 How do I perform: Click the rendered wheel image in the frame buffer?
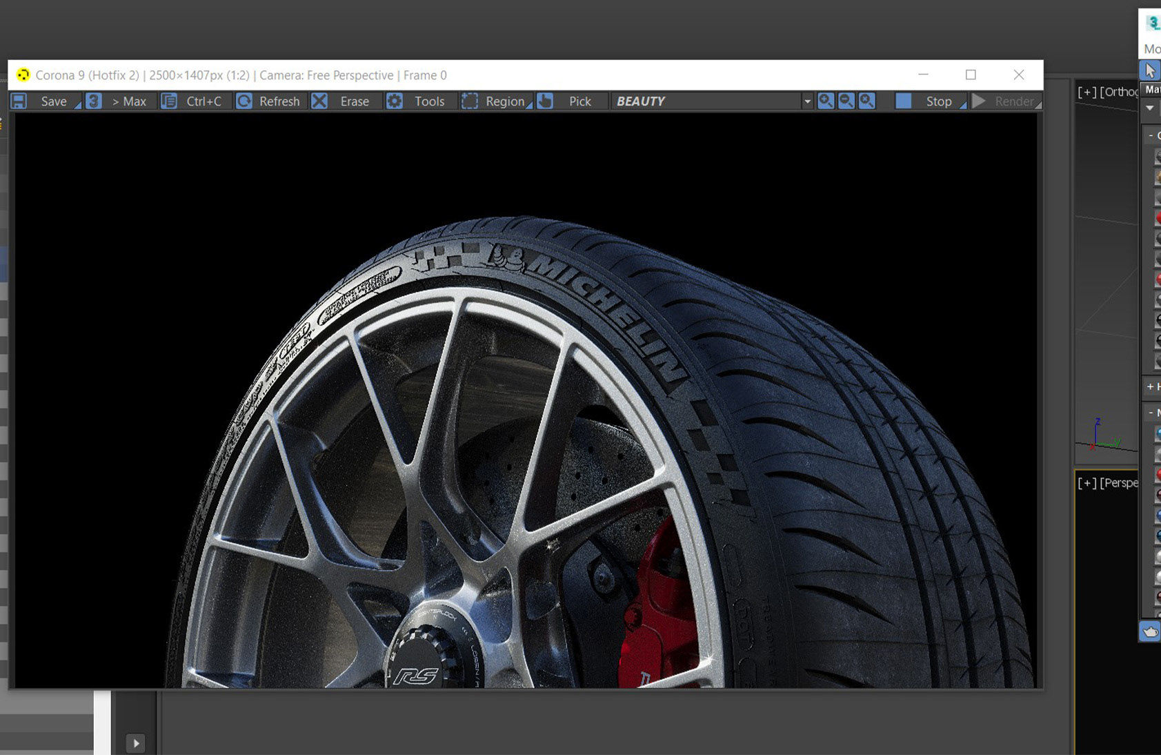526,400
